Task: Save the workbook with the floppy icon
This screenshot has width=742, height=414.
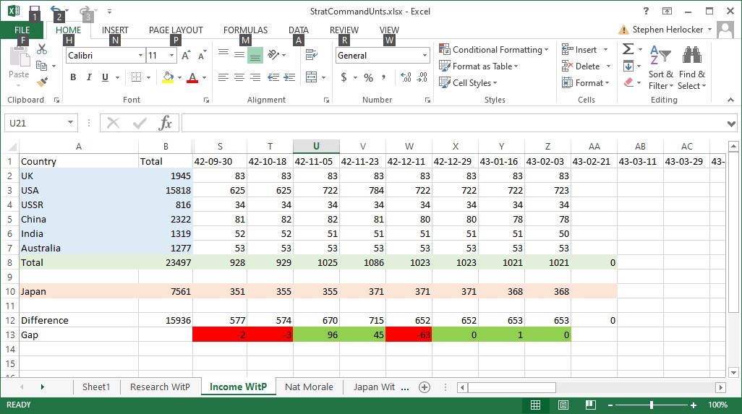Action: click(x=34, y=10)
